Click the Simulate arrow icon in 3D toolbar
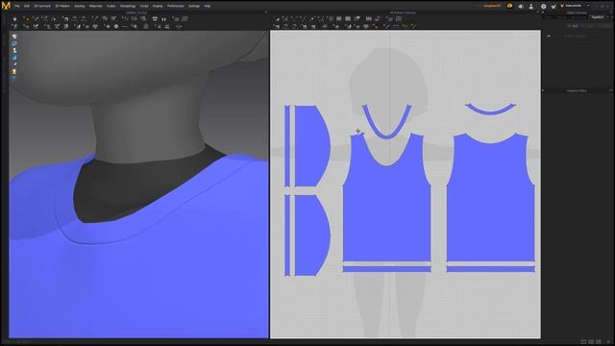 pyautogui.click(x=15, y=19)
